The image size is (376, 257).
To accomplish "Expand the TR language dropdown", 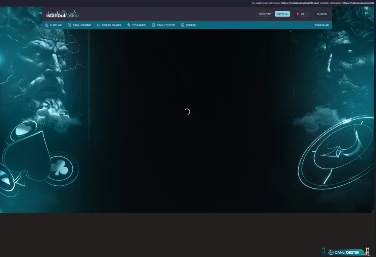I will coord(302,14).
